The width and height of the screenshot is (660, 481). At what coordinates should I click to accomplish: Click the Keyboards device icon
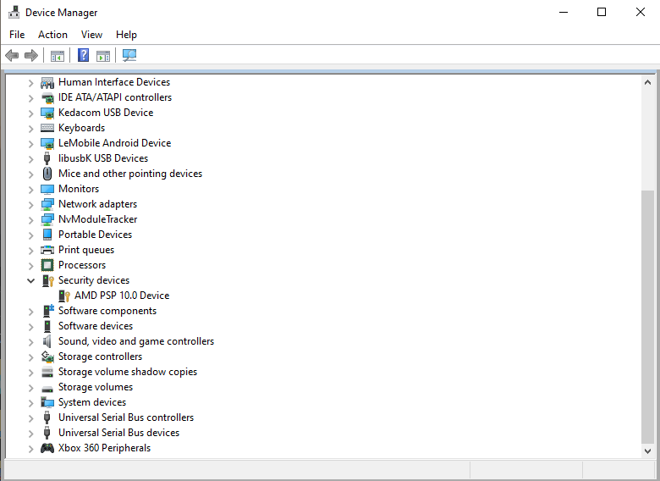pos(47,128)
